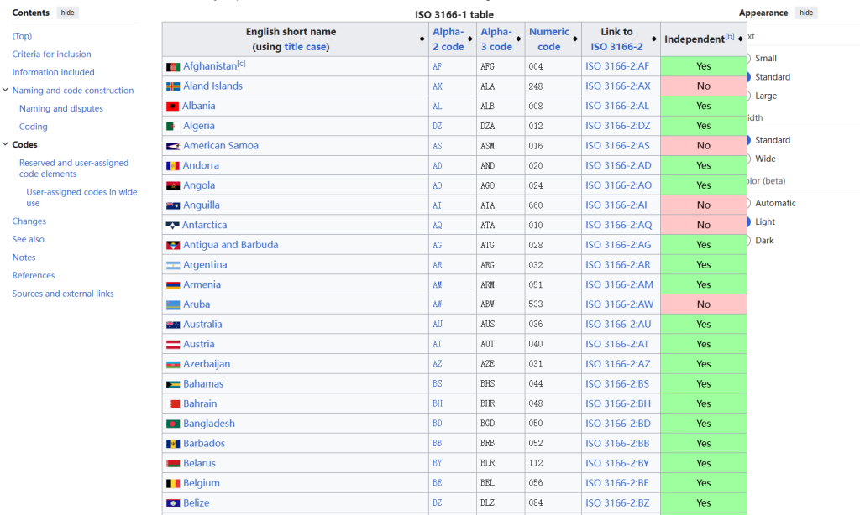860x515 pixels.
Task: Click the Afghanistan flag icon
Action: (x=173, y=66)
